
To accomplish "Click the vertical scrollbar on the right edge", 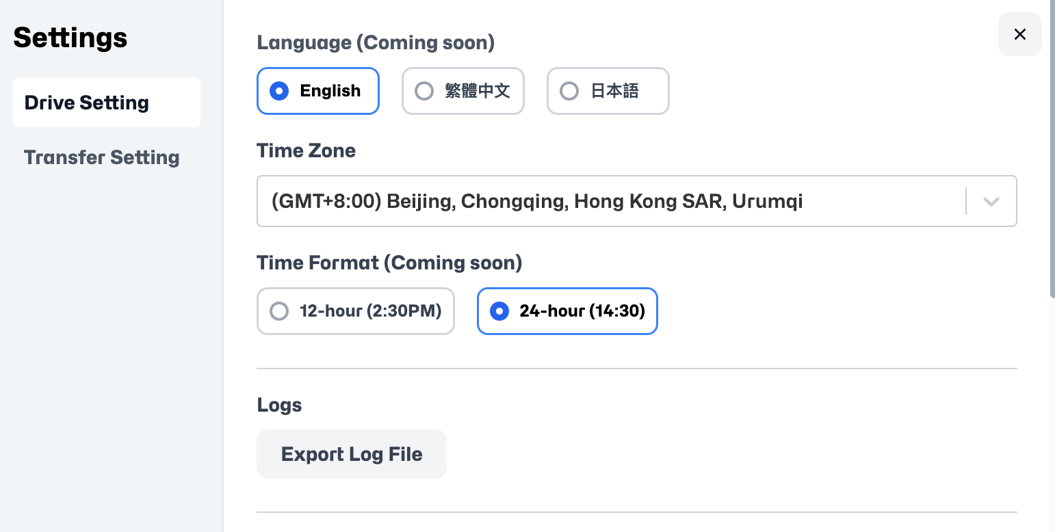I will point(1052,150).
